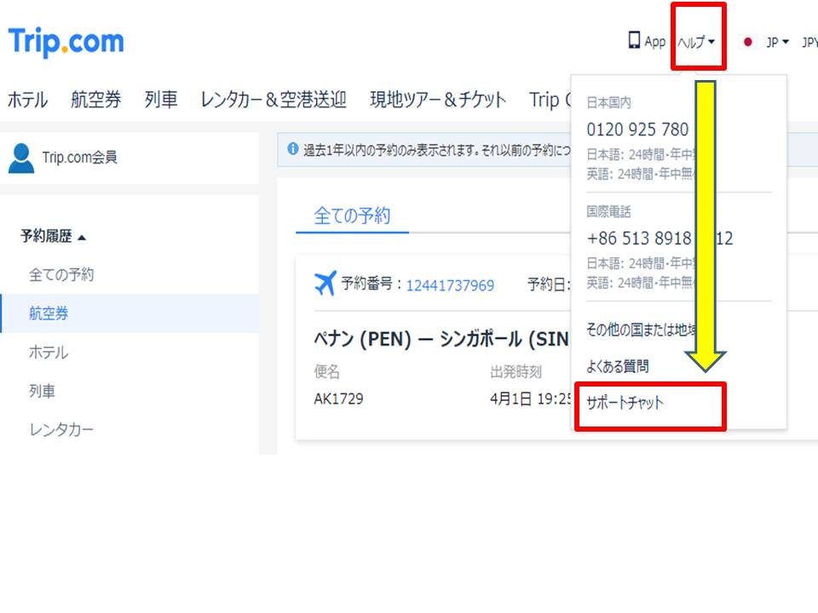This screenshot has width=818, height=613.
Task: Click the 出発時刻 column label
Action: click(x=516, y=371)
